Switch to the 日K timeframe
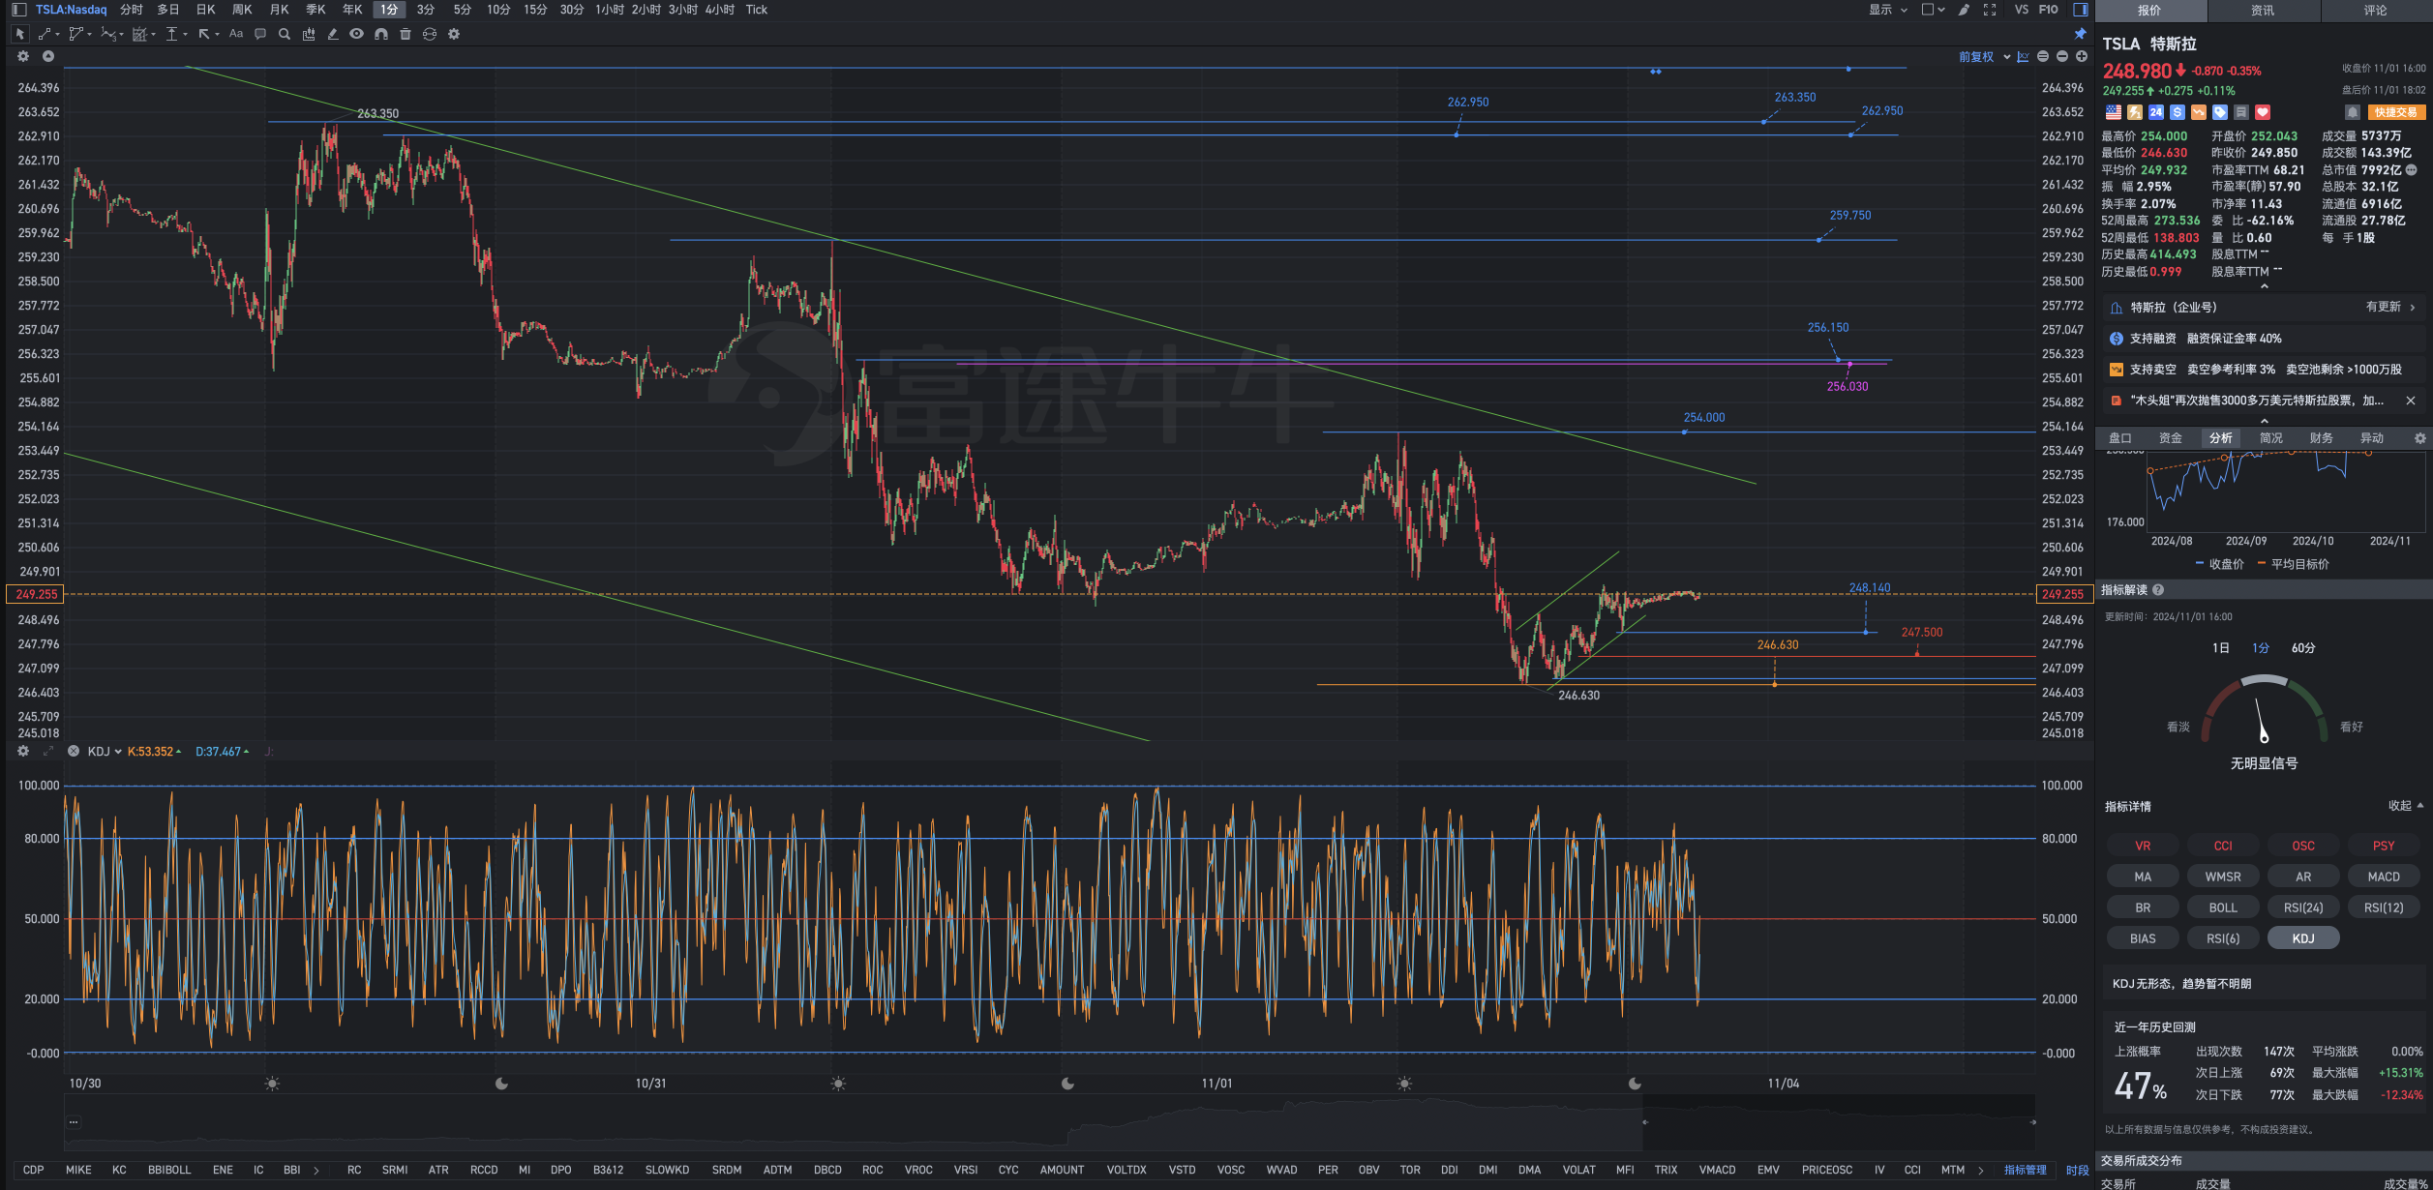This screenshot has width=2433, height=1190. pos(206,10)
